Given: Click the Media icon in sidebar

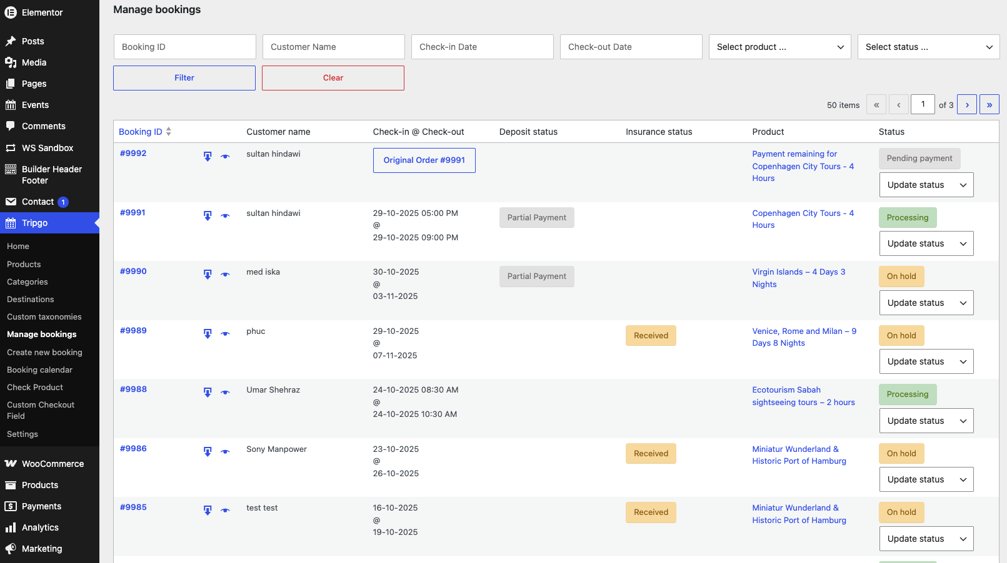Looking at the screenshot, I should coord(11,62).
